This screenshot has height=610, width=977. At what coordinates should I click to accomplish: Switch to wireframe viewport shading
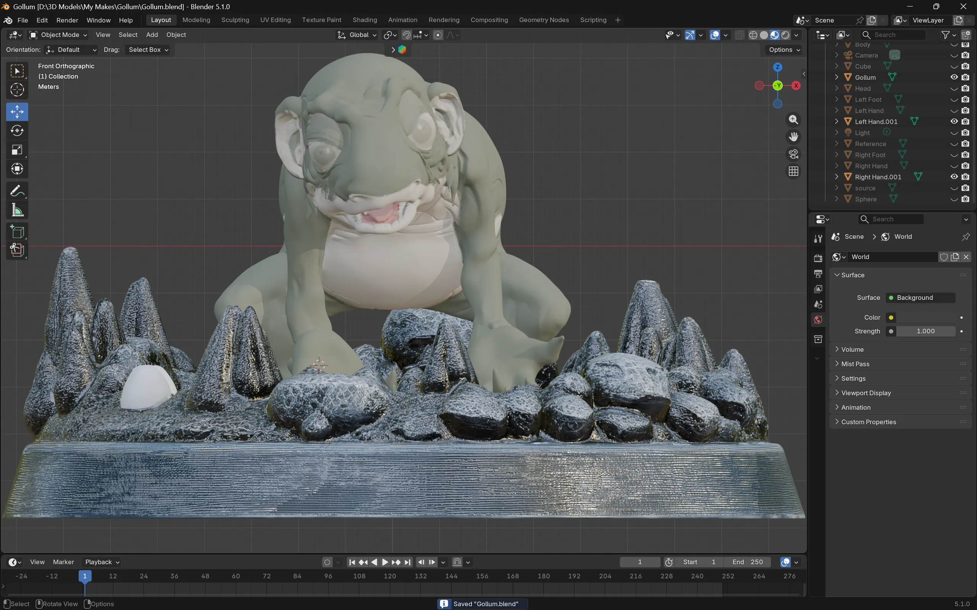[753, 35]
